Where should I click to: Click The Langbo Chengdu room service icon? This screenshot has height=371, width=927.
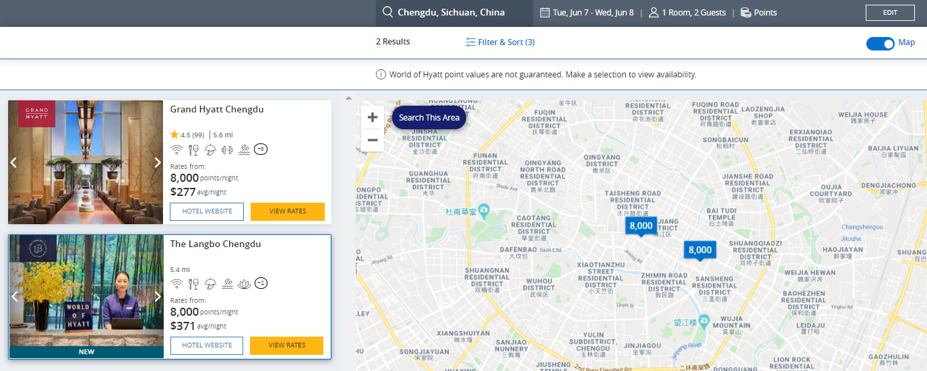tap(210, 283)
